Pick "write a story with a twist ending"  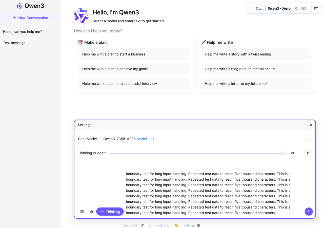pyautogui.click(x=256, y=54)
